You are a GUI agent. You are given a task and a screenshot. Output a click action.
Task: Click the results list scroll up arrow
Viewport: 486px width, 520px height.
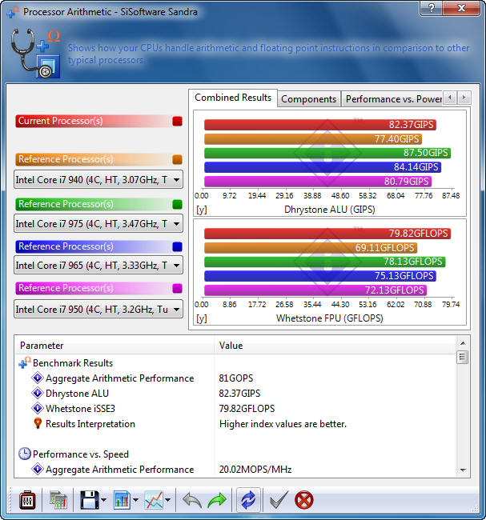(x=463, y=343)
